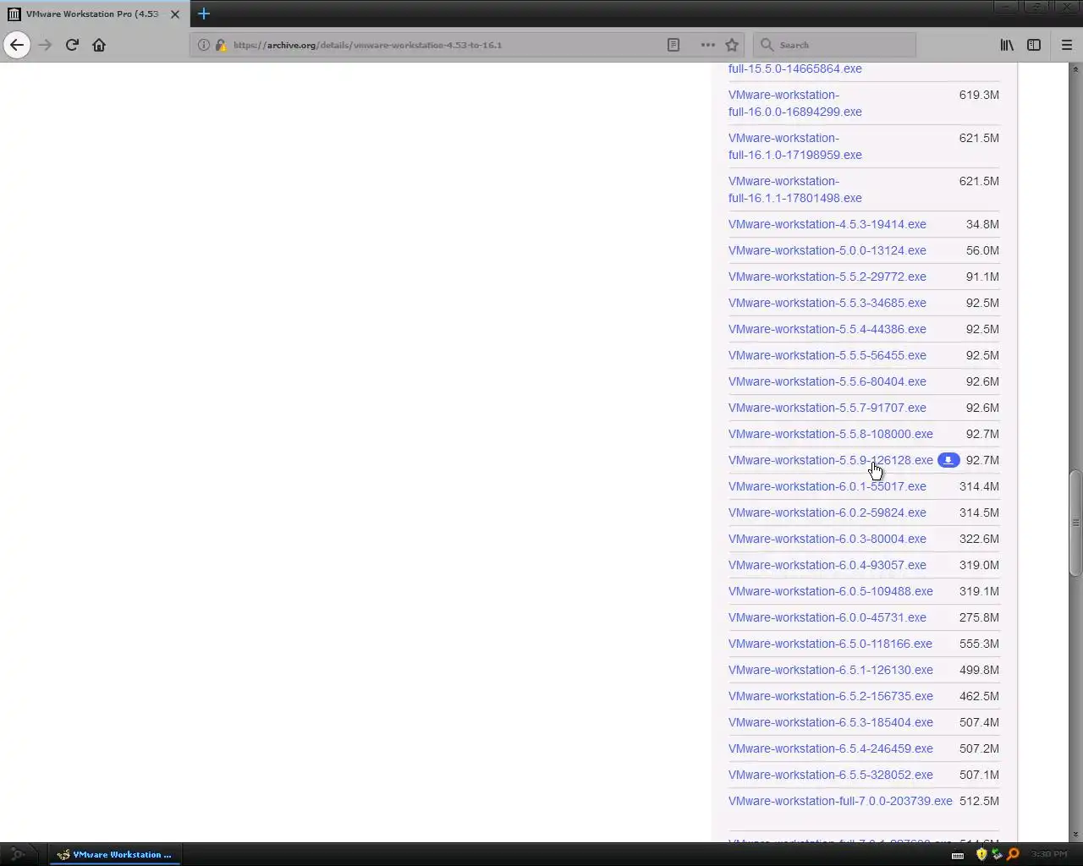
Task: Click the 555.3M file size text
Action: pos(979,644)
